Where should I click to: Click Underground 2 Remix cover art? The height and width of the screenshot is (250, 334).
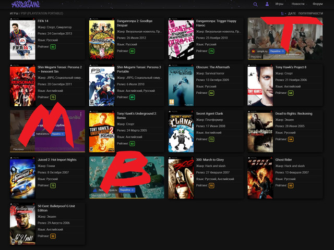pyautogui.click(x=102, y=131)
